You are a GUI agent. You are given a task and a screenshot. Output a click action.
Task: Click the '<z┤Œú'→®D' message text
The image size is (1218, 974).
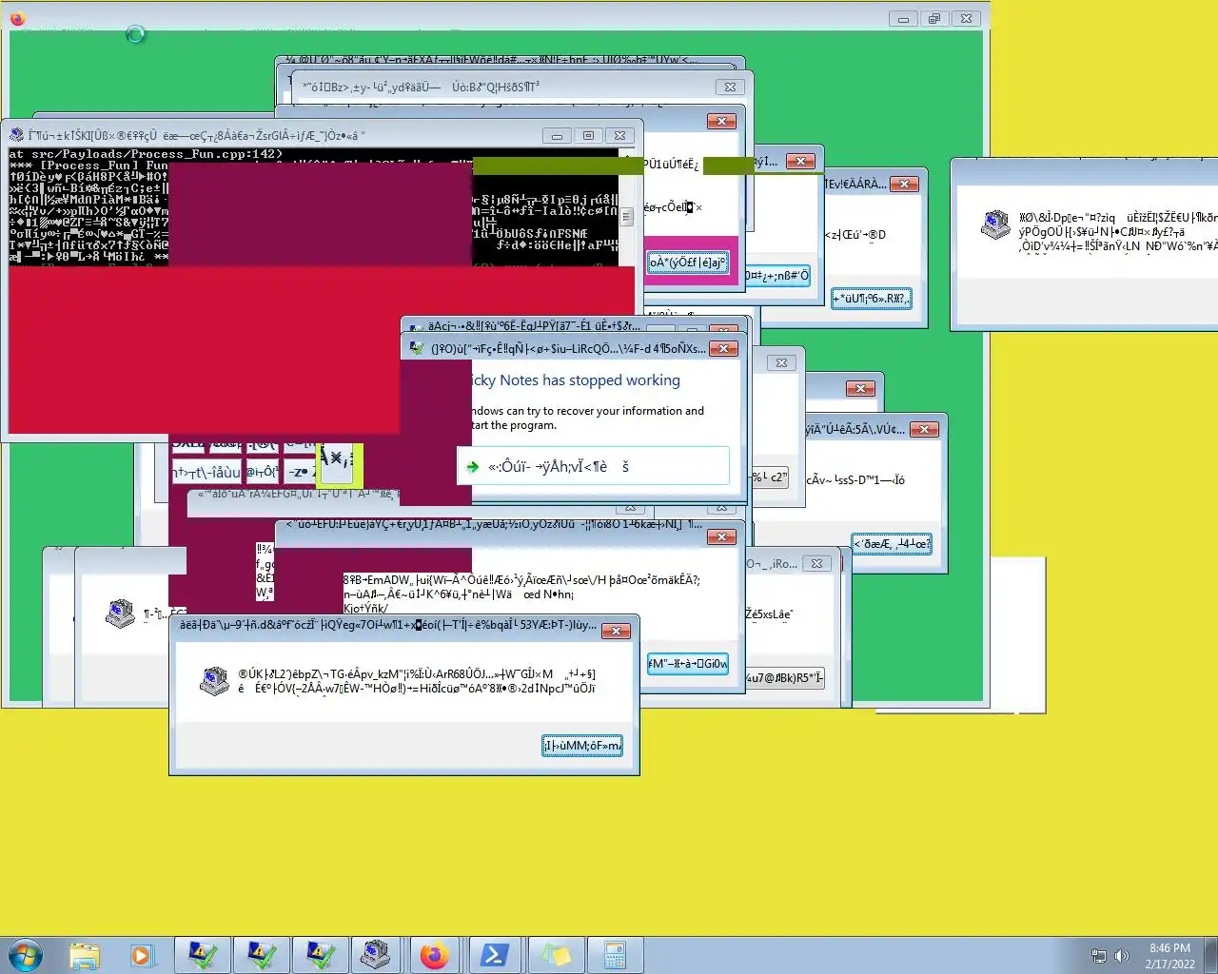(855, 235)
